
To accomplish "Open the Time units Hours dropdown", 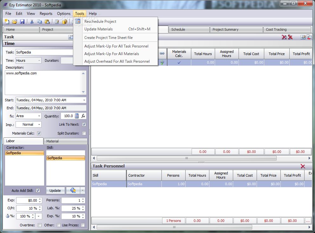I will coord(39,60).
